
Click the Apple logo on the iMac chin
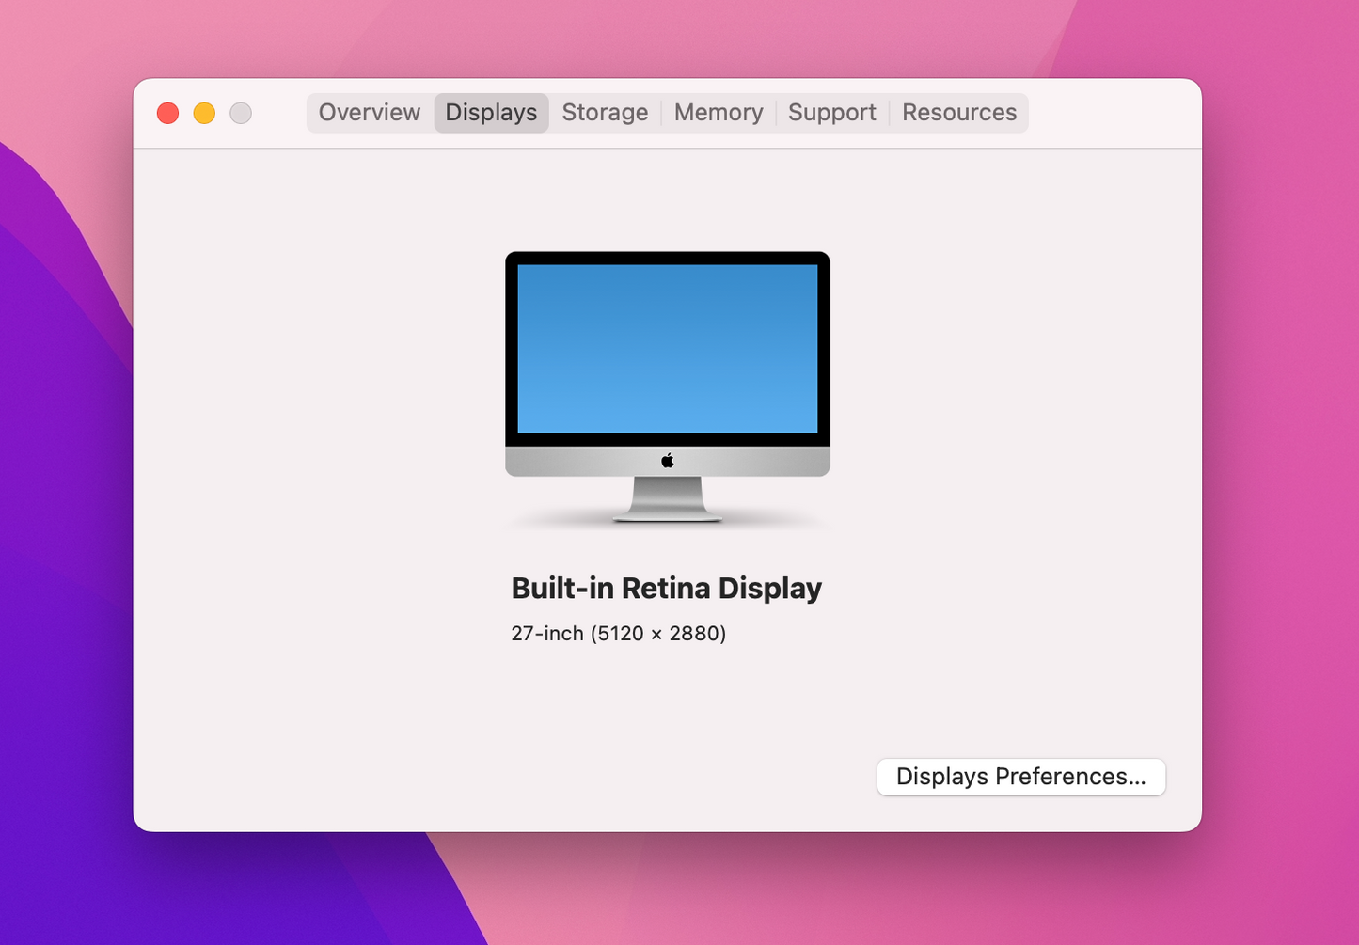(x=668, y=460)
